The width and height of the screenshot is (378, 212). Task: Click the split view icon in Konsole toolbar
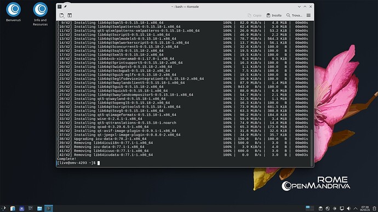point(70,15)
